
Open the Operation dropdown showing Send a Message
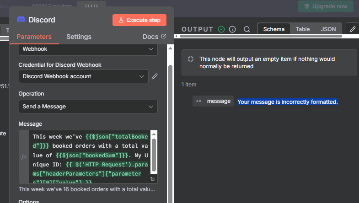pos(88,107)
